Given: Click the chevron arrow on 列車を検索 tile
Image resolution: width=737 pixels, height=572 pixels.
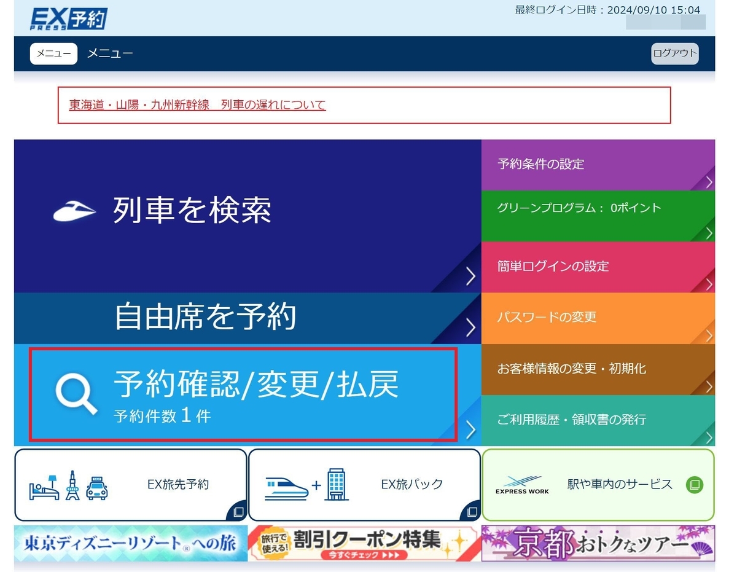Looking at the screenshot, I should point(470,276).
